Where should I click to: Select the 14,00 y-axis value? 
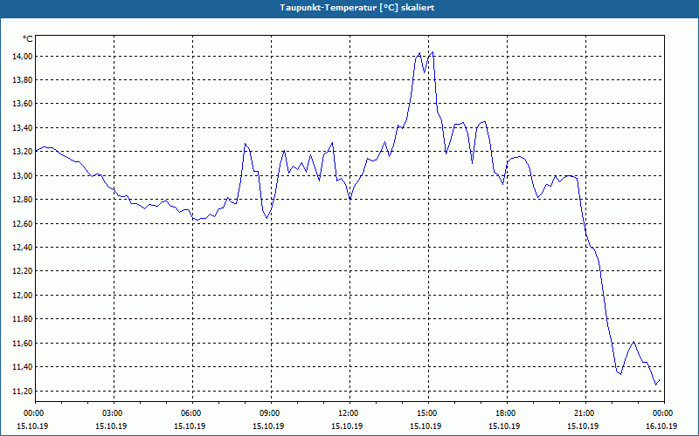click(x=22, y=56)
